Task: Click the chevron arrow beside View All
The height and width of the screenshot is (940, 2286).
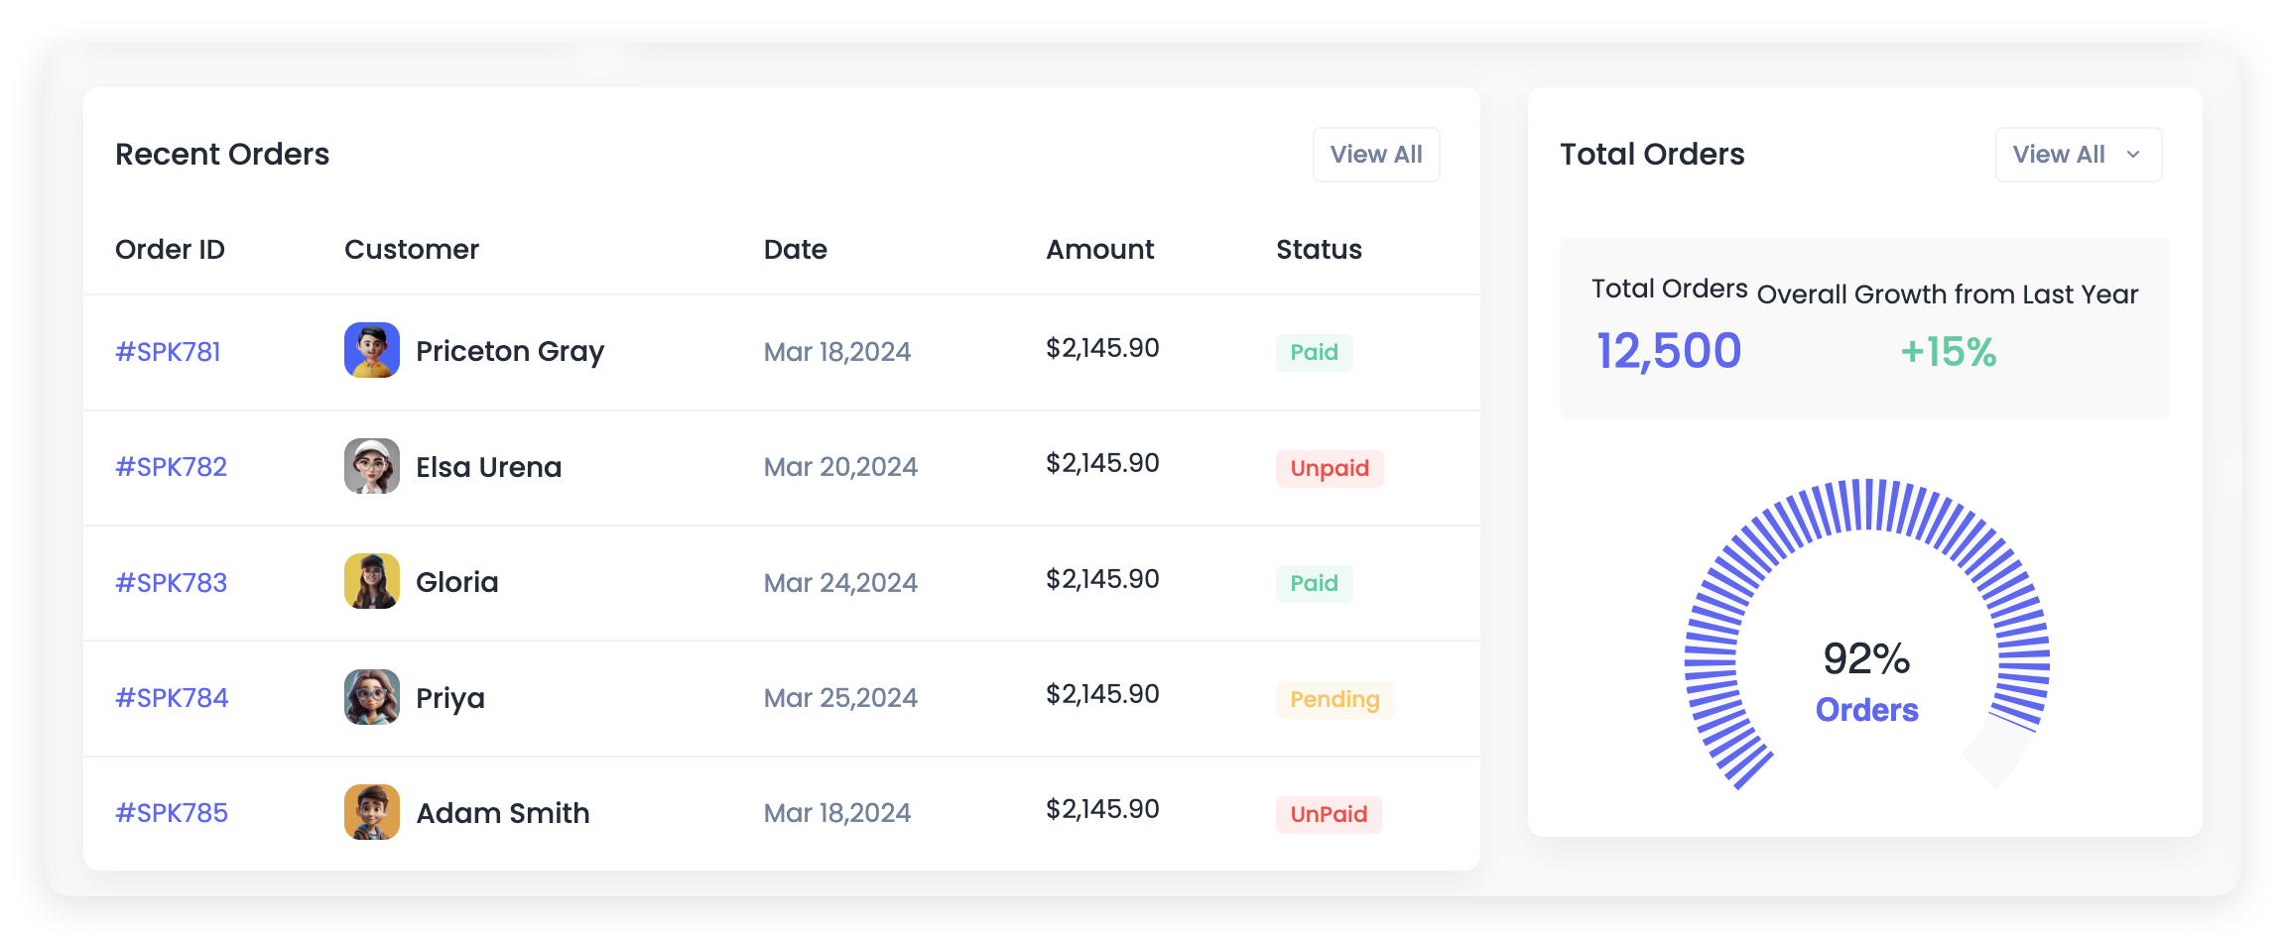Action: [x=2133, y=155]
